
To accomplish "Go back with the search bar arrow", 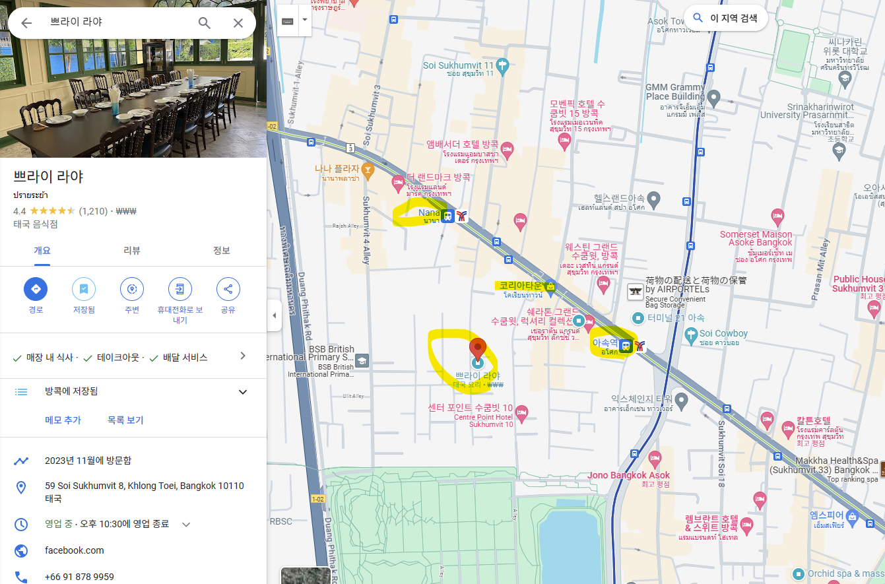I will (26, 23).
